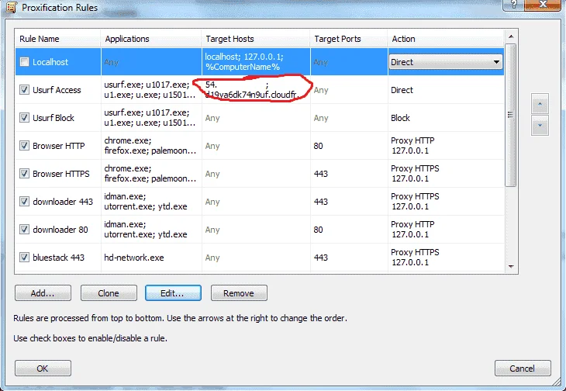
Task: Click the Proxification Rules title icon
Action: [x=11, y=7]
